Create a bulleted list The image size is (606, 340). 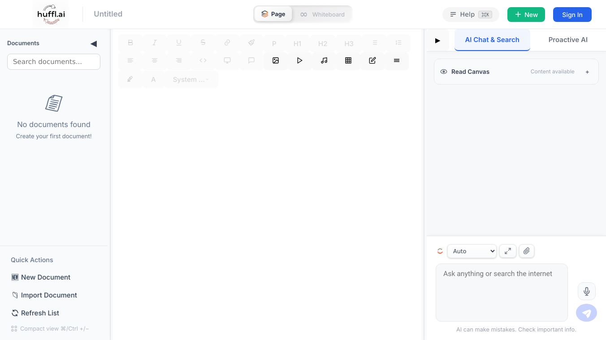pyautogui.click(x=375, y=43)
